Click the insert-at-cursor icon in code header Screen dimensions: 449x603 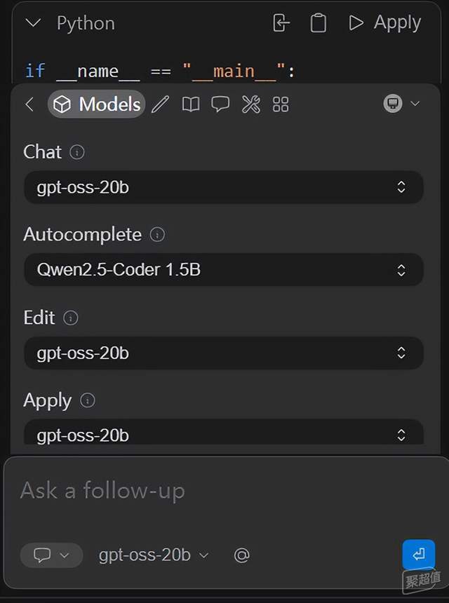[x=281, y=23]
